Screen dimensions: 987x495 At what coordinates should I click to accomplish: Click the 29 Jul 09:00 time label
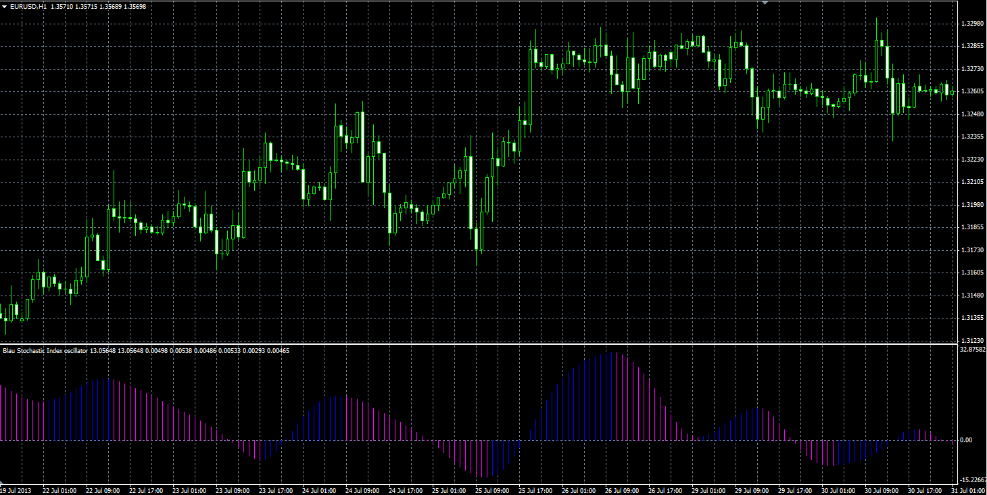[x=752, y=490]
